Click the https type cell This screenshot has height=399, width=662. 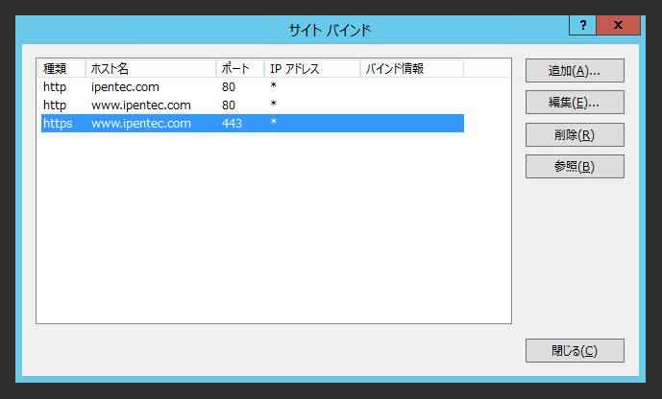tap(58, 124)
